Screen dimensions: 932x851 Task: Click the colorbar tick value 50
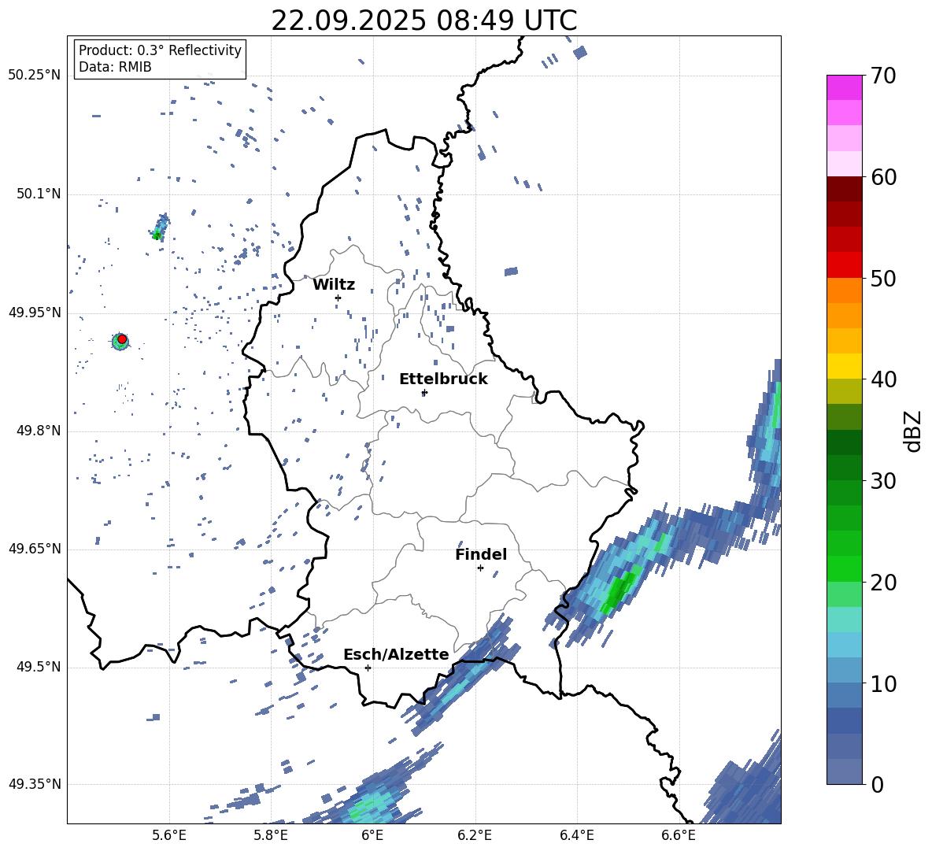pyautogui.click(x=883, y=278)
